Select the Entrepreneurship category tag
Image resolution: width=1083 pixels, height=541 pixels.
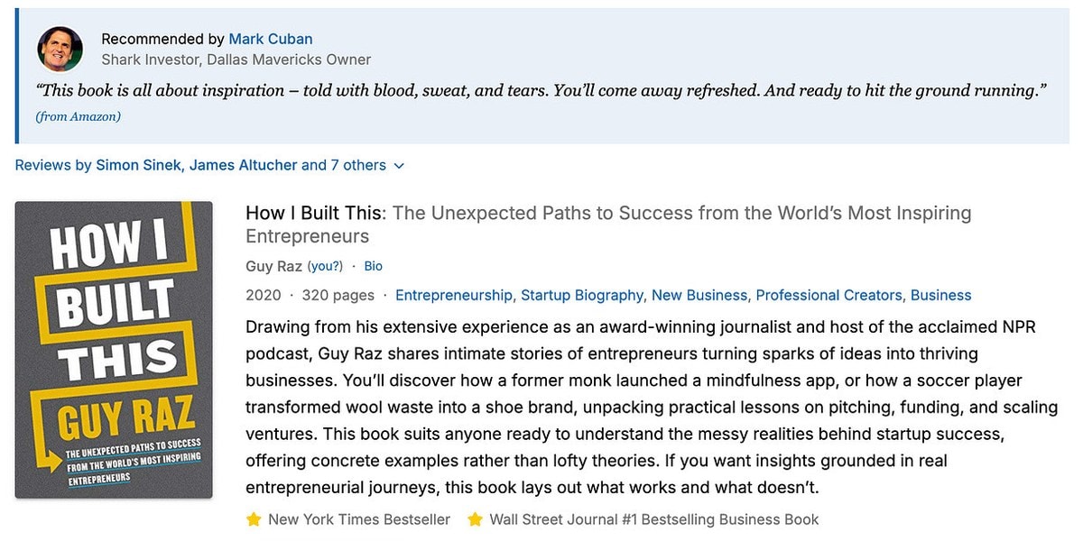pos(454,295)
